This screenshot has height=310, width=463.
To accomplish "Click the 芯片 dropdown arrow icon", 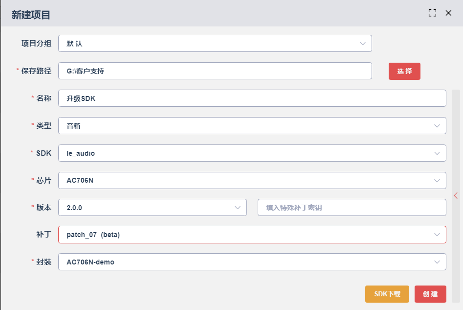I will point(437,180).
